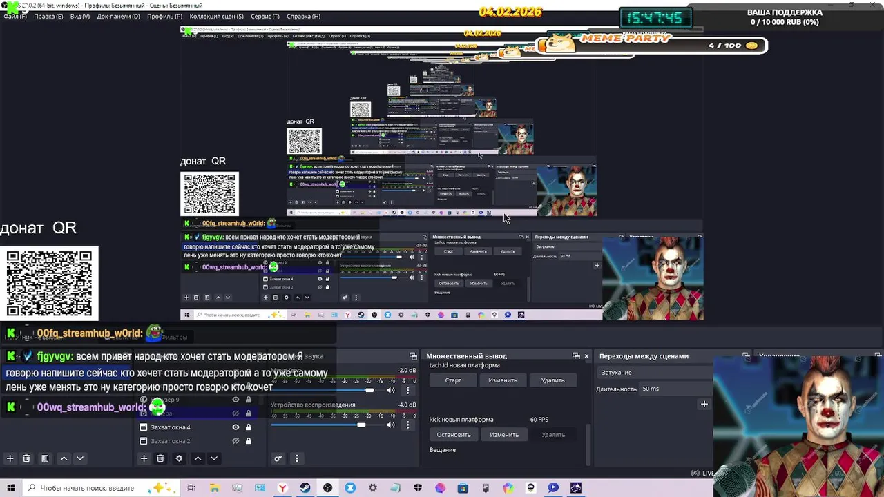Delete selected source with trash icon
The height and width of the screenshot is (497, 884).
coord(160,458)
